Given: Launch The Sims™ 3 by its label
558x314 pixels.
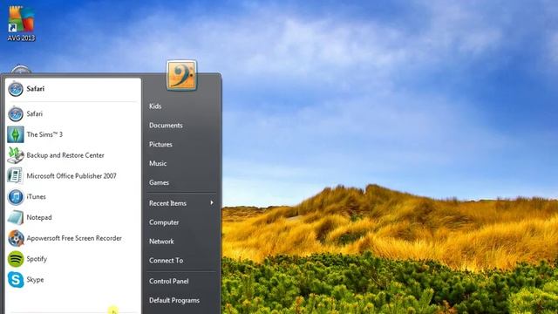Looking at the screenshot, I should point(44,134).
